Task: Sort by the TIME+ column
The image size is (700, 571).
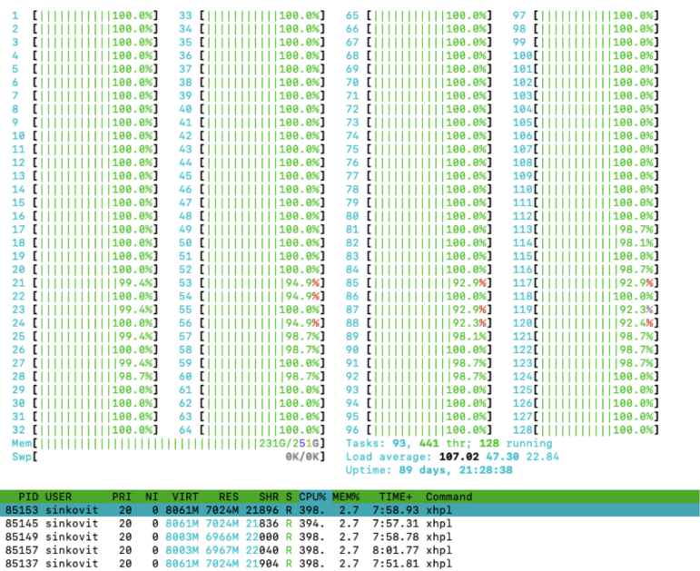Action: pyautogui.click(x=396, y=497)
